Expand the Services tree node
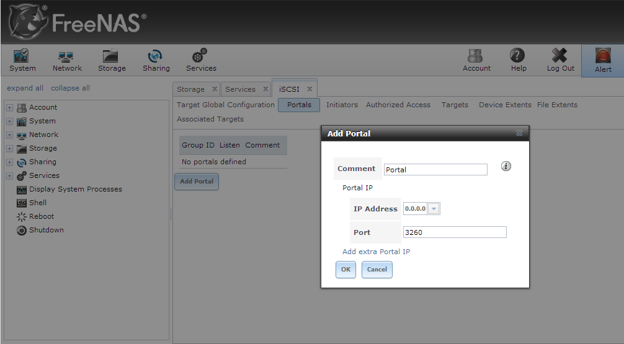The width and height of the screenshot is (624, 344). pyautogui.click(x=9, y=175)
